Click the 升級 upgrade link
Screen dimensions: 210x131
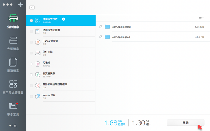(x=13, y=126)
